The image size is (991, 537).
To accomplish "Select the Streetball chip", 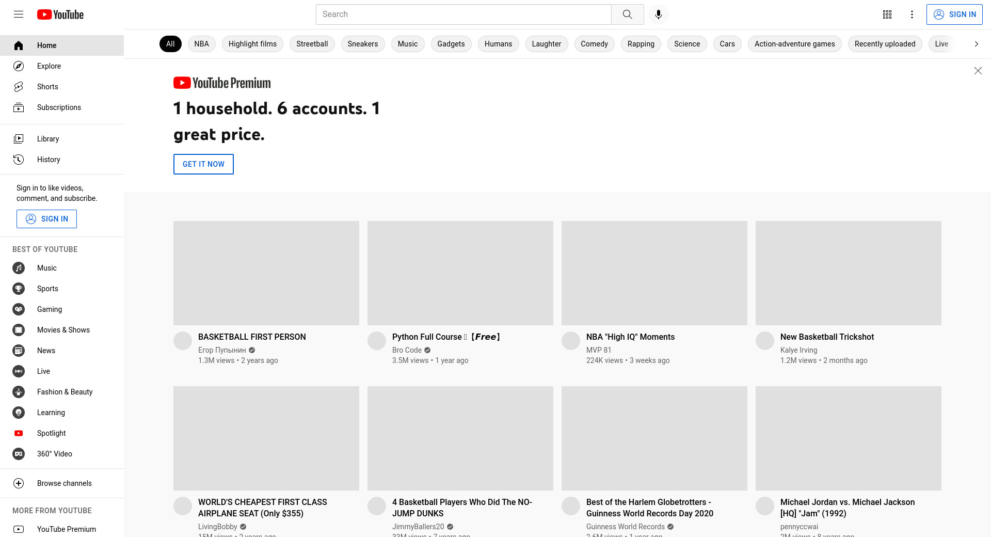I will point(312,44).
